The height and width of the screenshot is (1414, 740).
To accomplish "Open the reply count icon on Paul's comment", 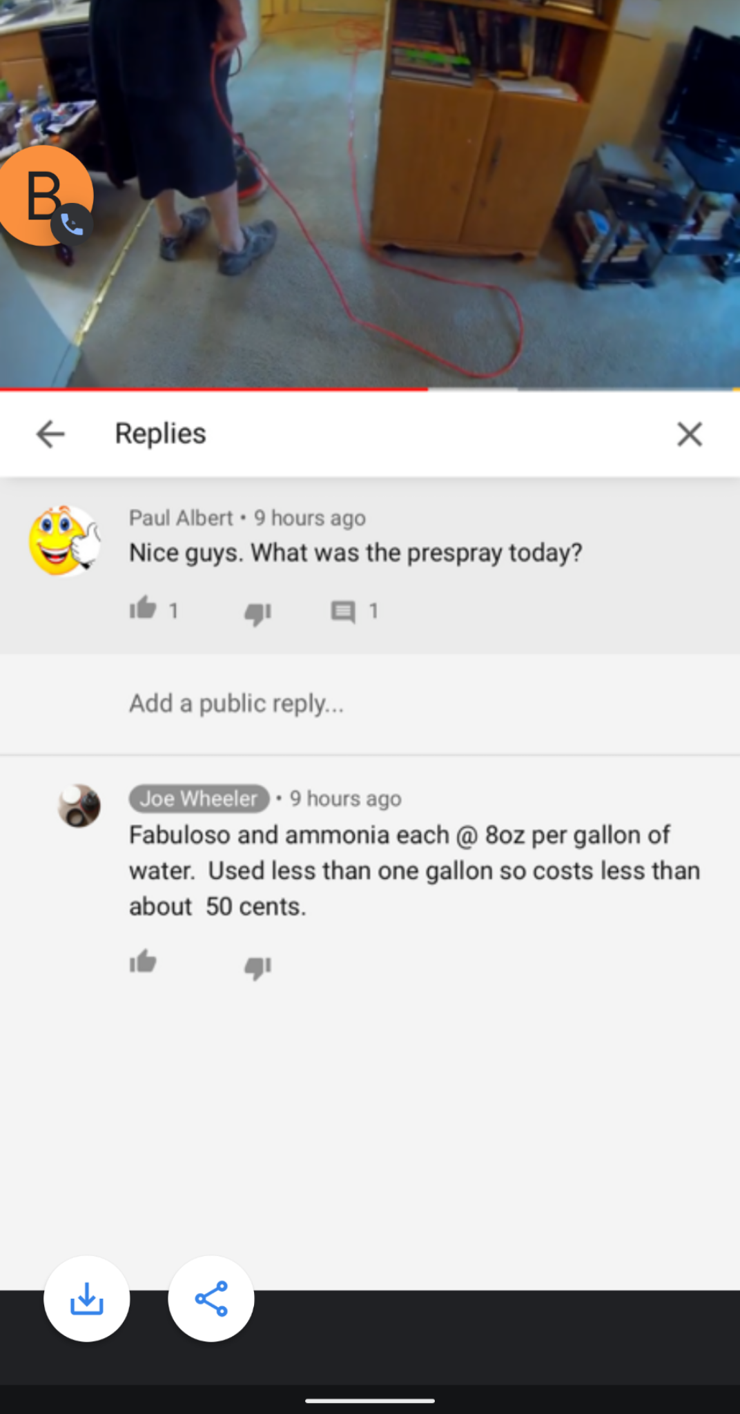I will 343,612.
